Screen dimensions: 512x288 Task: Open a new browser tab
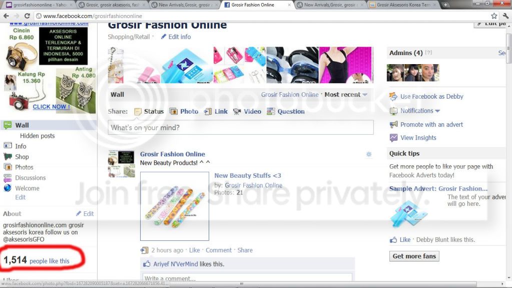click(x=445, y=5)
